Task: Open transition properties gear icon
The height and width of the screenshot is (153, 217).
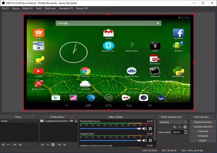Action: [x=185, y=127]
